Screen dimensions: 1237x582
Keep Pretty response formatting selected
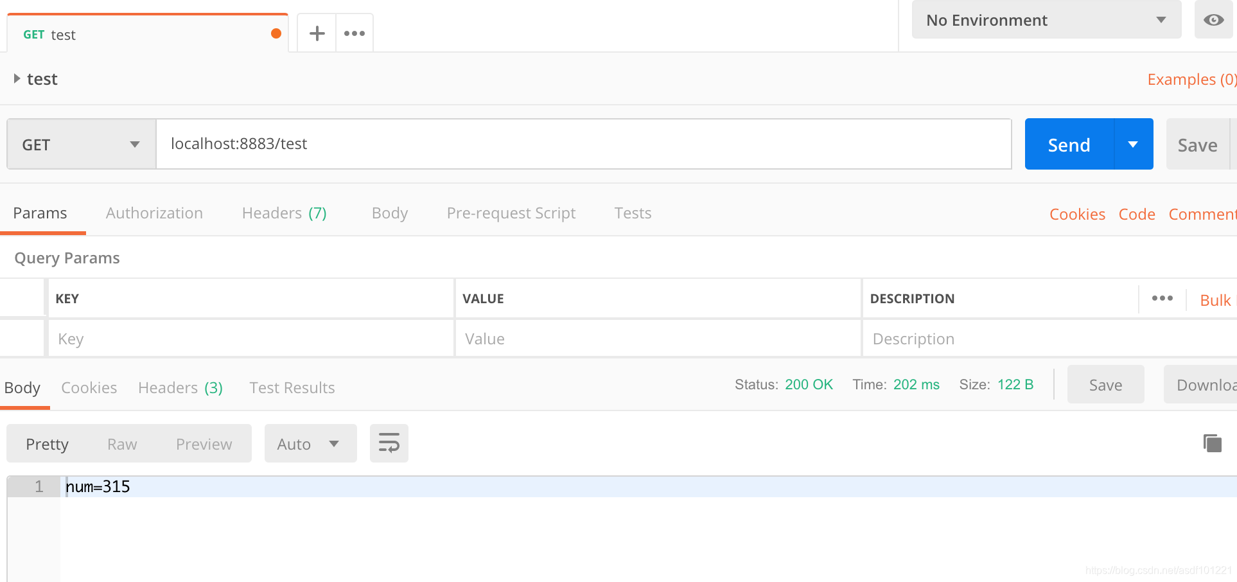point(47,443)
